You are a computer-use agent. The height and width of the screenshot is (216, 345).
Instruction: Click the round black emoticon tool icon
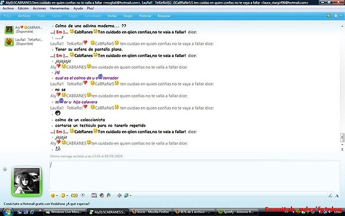102,195
